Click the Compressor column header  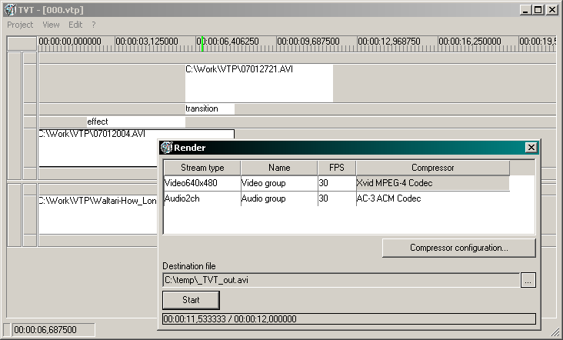pos(433,168)
